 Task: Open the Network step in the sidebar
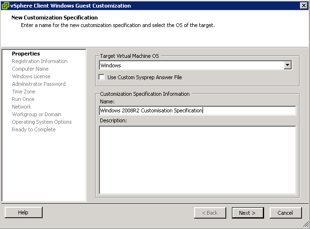22,107
